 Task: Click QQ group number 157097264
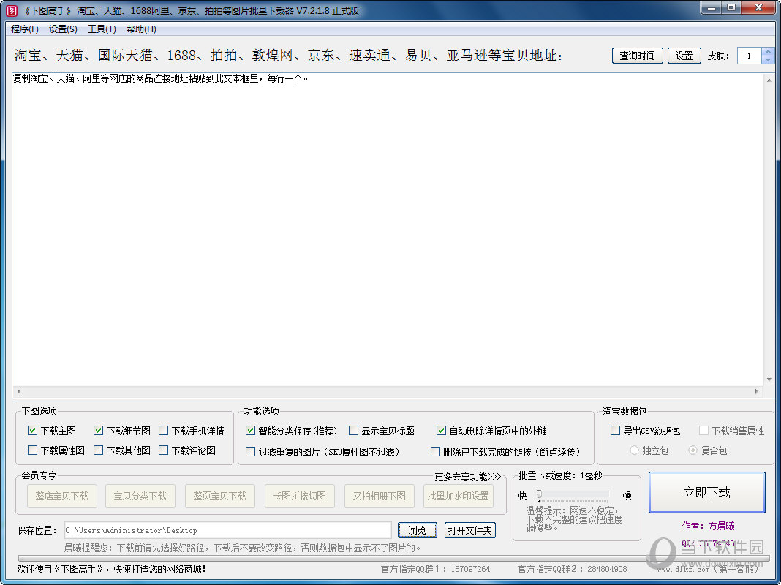point(470,569)
